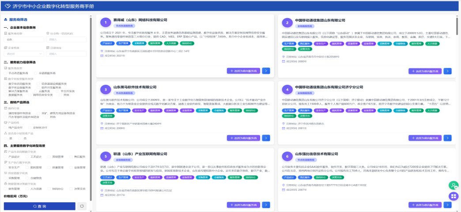The width and height of the screenshot is (461, 212).
Task: Open the 企业性质 dropdown
Action: pyautogui.click(x=23, y=54)
